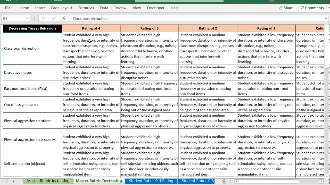This screenshot has width=330, height=185.
Task: Click the horizontal scrollbar left arrow
Action: coord(237,182)
